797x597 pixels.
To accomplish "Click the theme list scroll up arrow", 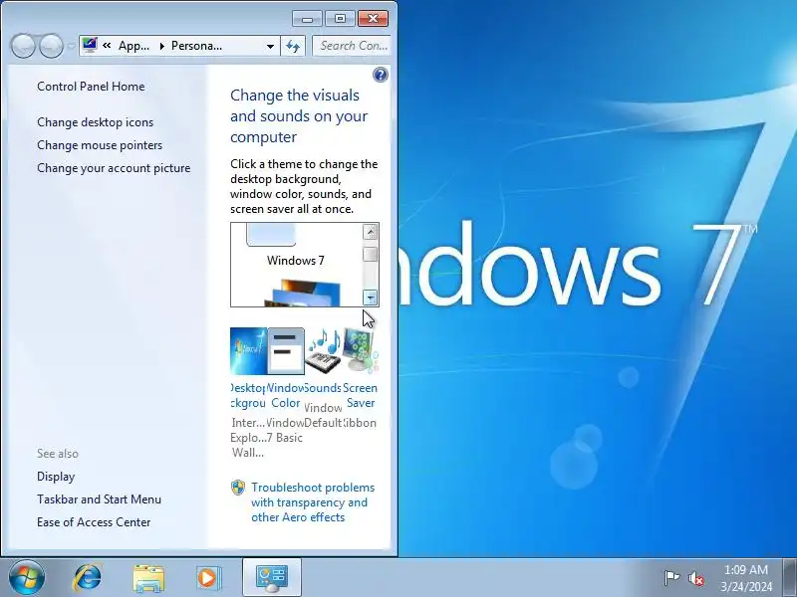I will click(371, 232).
